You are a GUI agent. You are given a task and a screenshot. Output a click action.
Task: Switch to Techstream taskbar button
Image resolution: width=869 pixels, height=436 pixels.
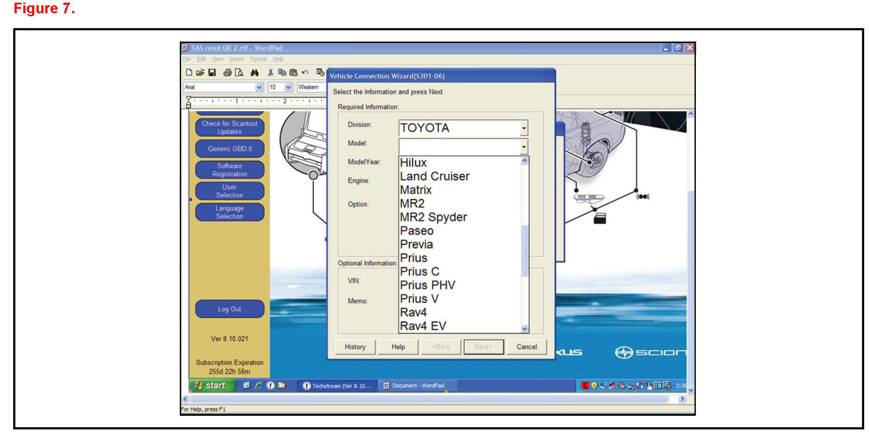[x=338, y=386]
